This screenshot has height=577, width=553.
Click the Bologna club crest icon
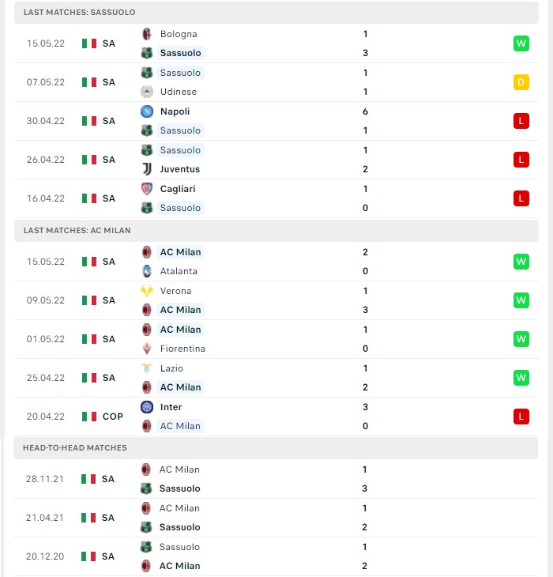coord(147,34)
